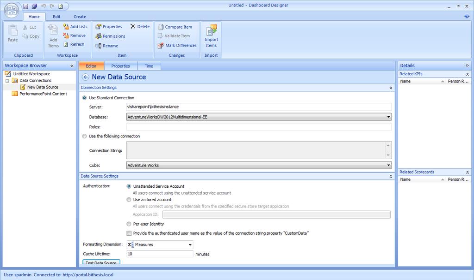
Task: Click Compare Item in Changes group
Action: click(x=175, y=27)
